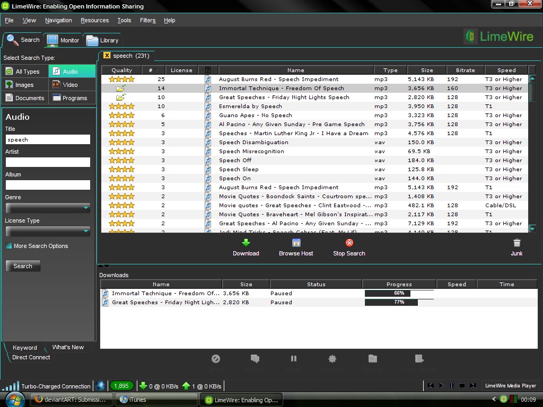Click the Cancel download icon
This screenshot has width=543, height=407.
tap(215, 359)
